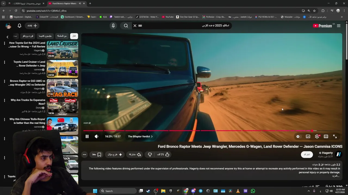Like the video with thumbs-up
348x195 pixels.
point(163,154)
